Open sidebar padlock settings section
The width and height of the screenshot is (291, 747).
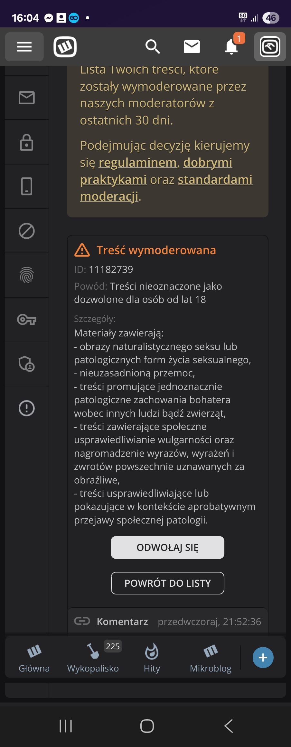(x=27, y=142)
